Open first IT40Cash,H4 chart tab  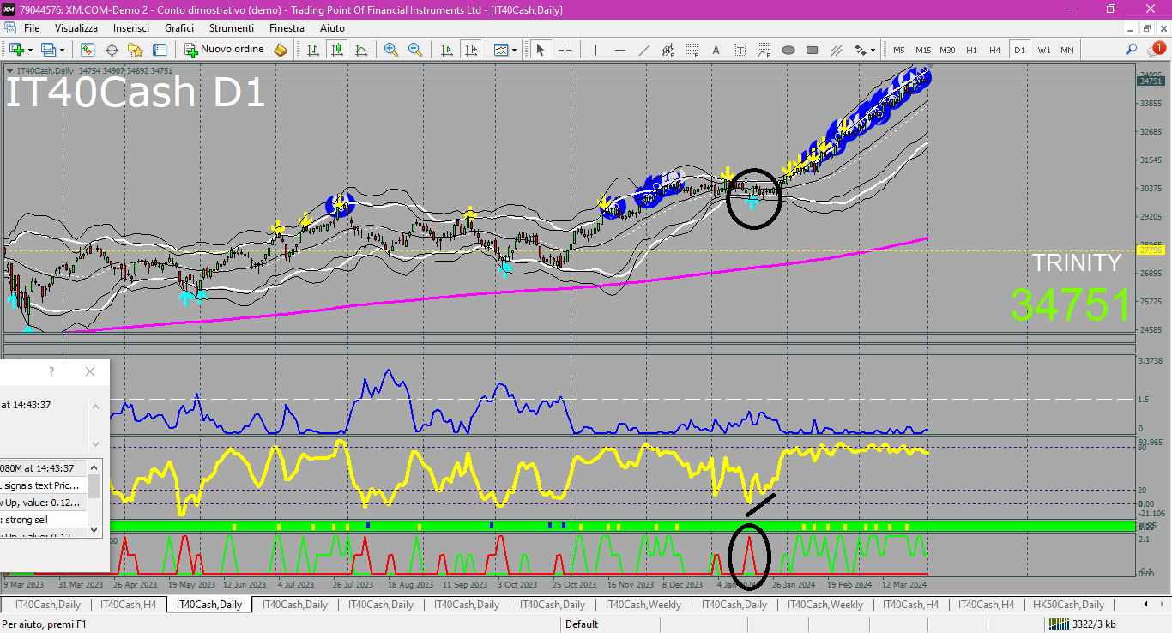pos(129,605)
